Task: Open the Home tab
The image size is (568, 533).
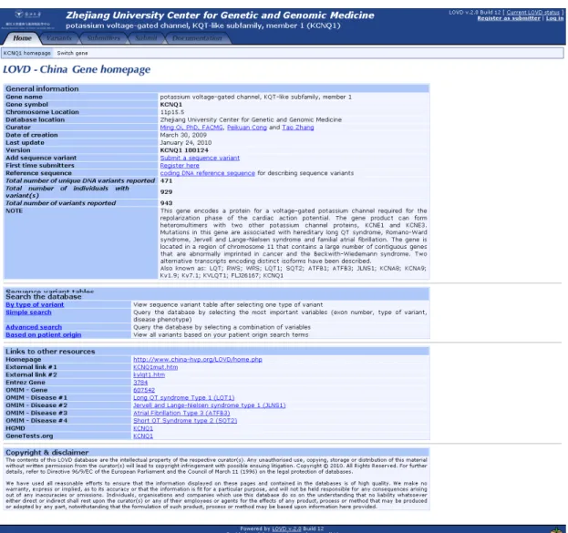Action: 22,38
